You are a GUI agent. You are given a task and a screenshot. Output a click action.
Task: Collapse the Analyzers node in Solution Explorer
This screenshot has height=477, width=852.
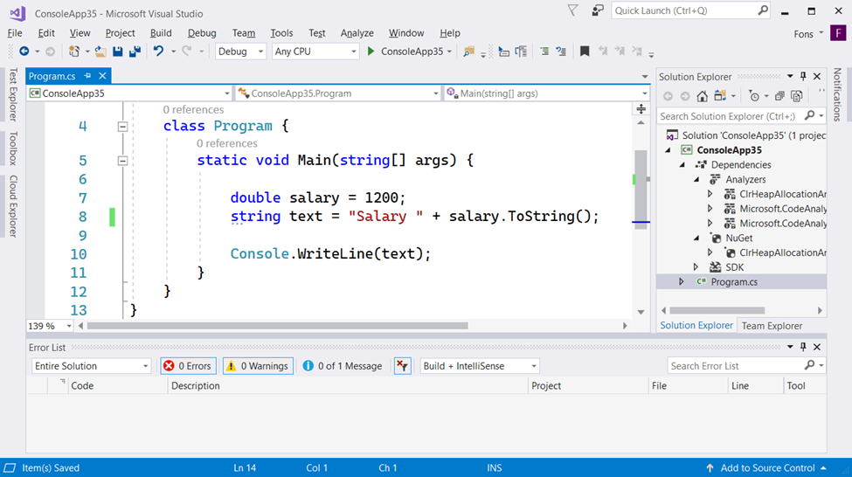point(696,179)
